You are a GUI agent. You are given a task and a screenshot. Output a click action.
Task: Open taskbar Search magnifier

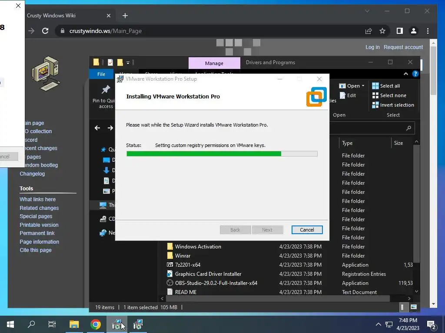pyautogui.click(x=31, y=324)
